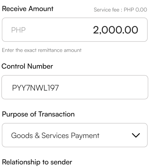
Task: Click empty space right of PYY7NWL197
Action: coord(102,87)
